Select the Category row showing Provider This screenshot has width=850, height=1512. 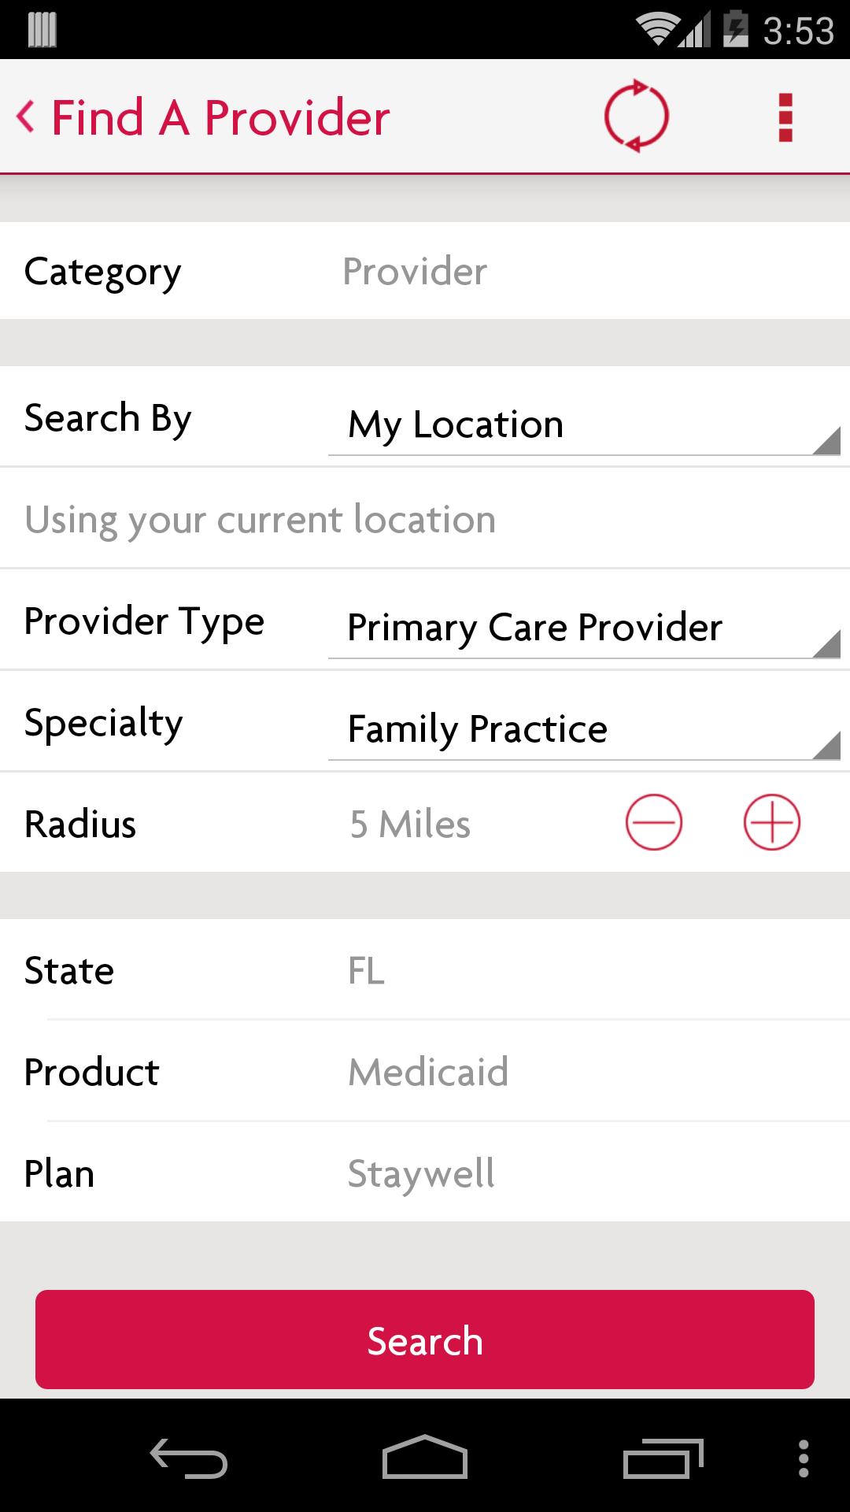pos(425,271)
